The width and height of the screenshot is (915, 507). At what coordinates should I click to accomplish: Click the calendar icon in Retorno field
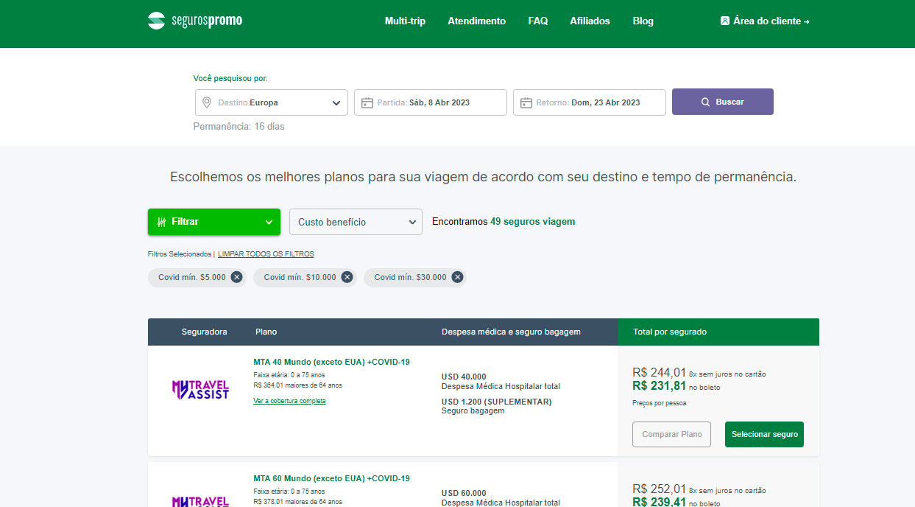pos(526,102)
